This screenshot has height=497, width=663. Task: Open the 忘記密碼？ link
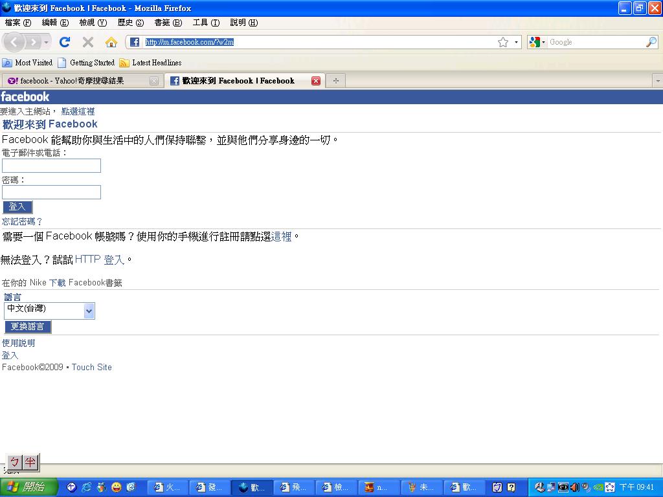(x=22, y=221)
